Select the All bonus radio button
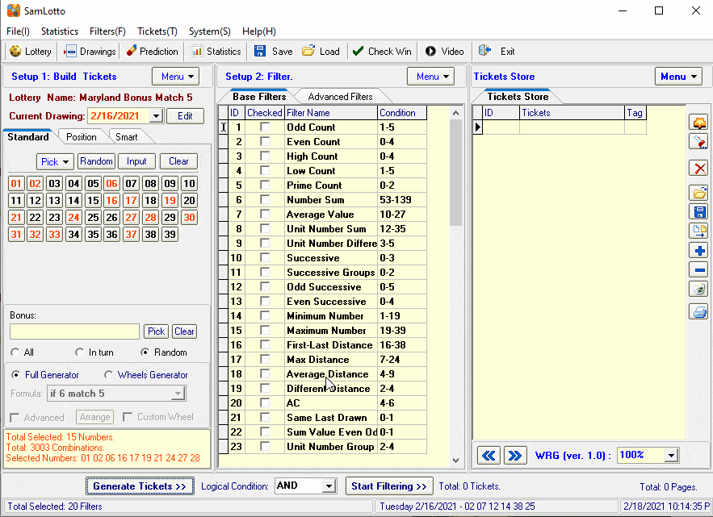Screen dimensions: 713x517 pos(15,352)
